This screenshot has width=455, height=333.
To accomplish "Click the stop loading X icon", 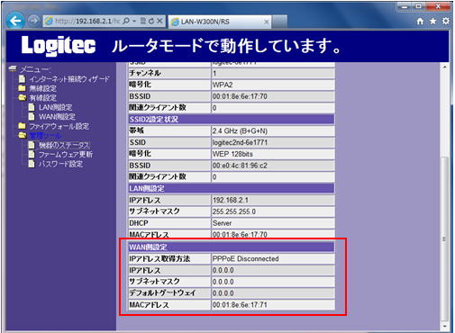I will pos(159,21).
